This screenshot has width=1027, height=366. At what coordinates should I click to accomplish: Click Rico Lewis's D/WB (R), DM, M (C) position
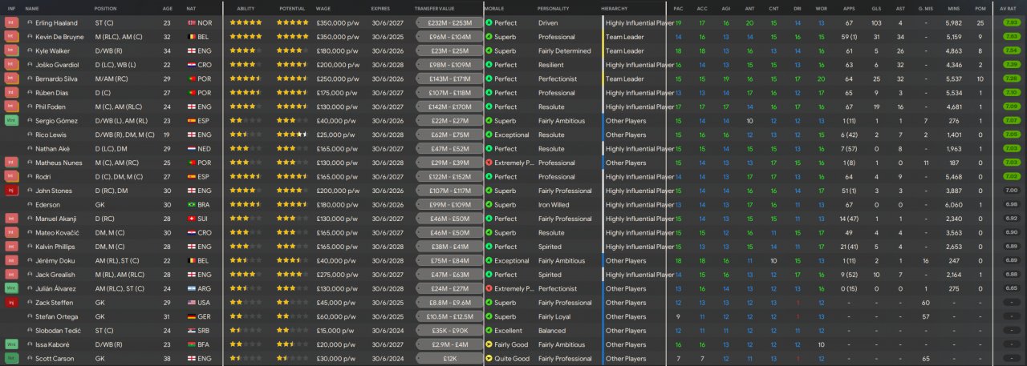124,135
